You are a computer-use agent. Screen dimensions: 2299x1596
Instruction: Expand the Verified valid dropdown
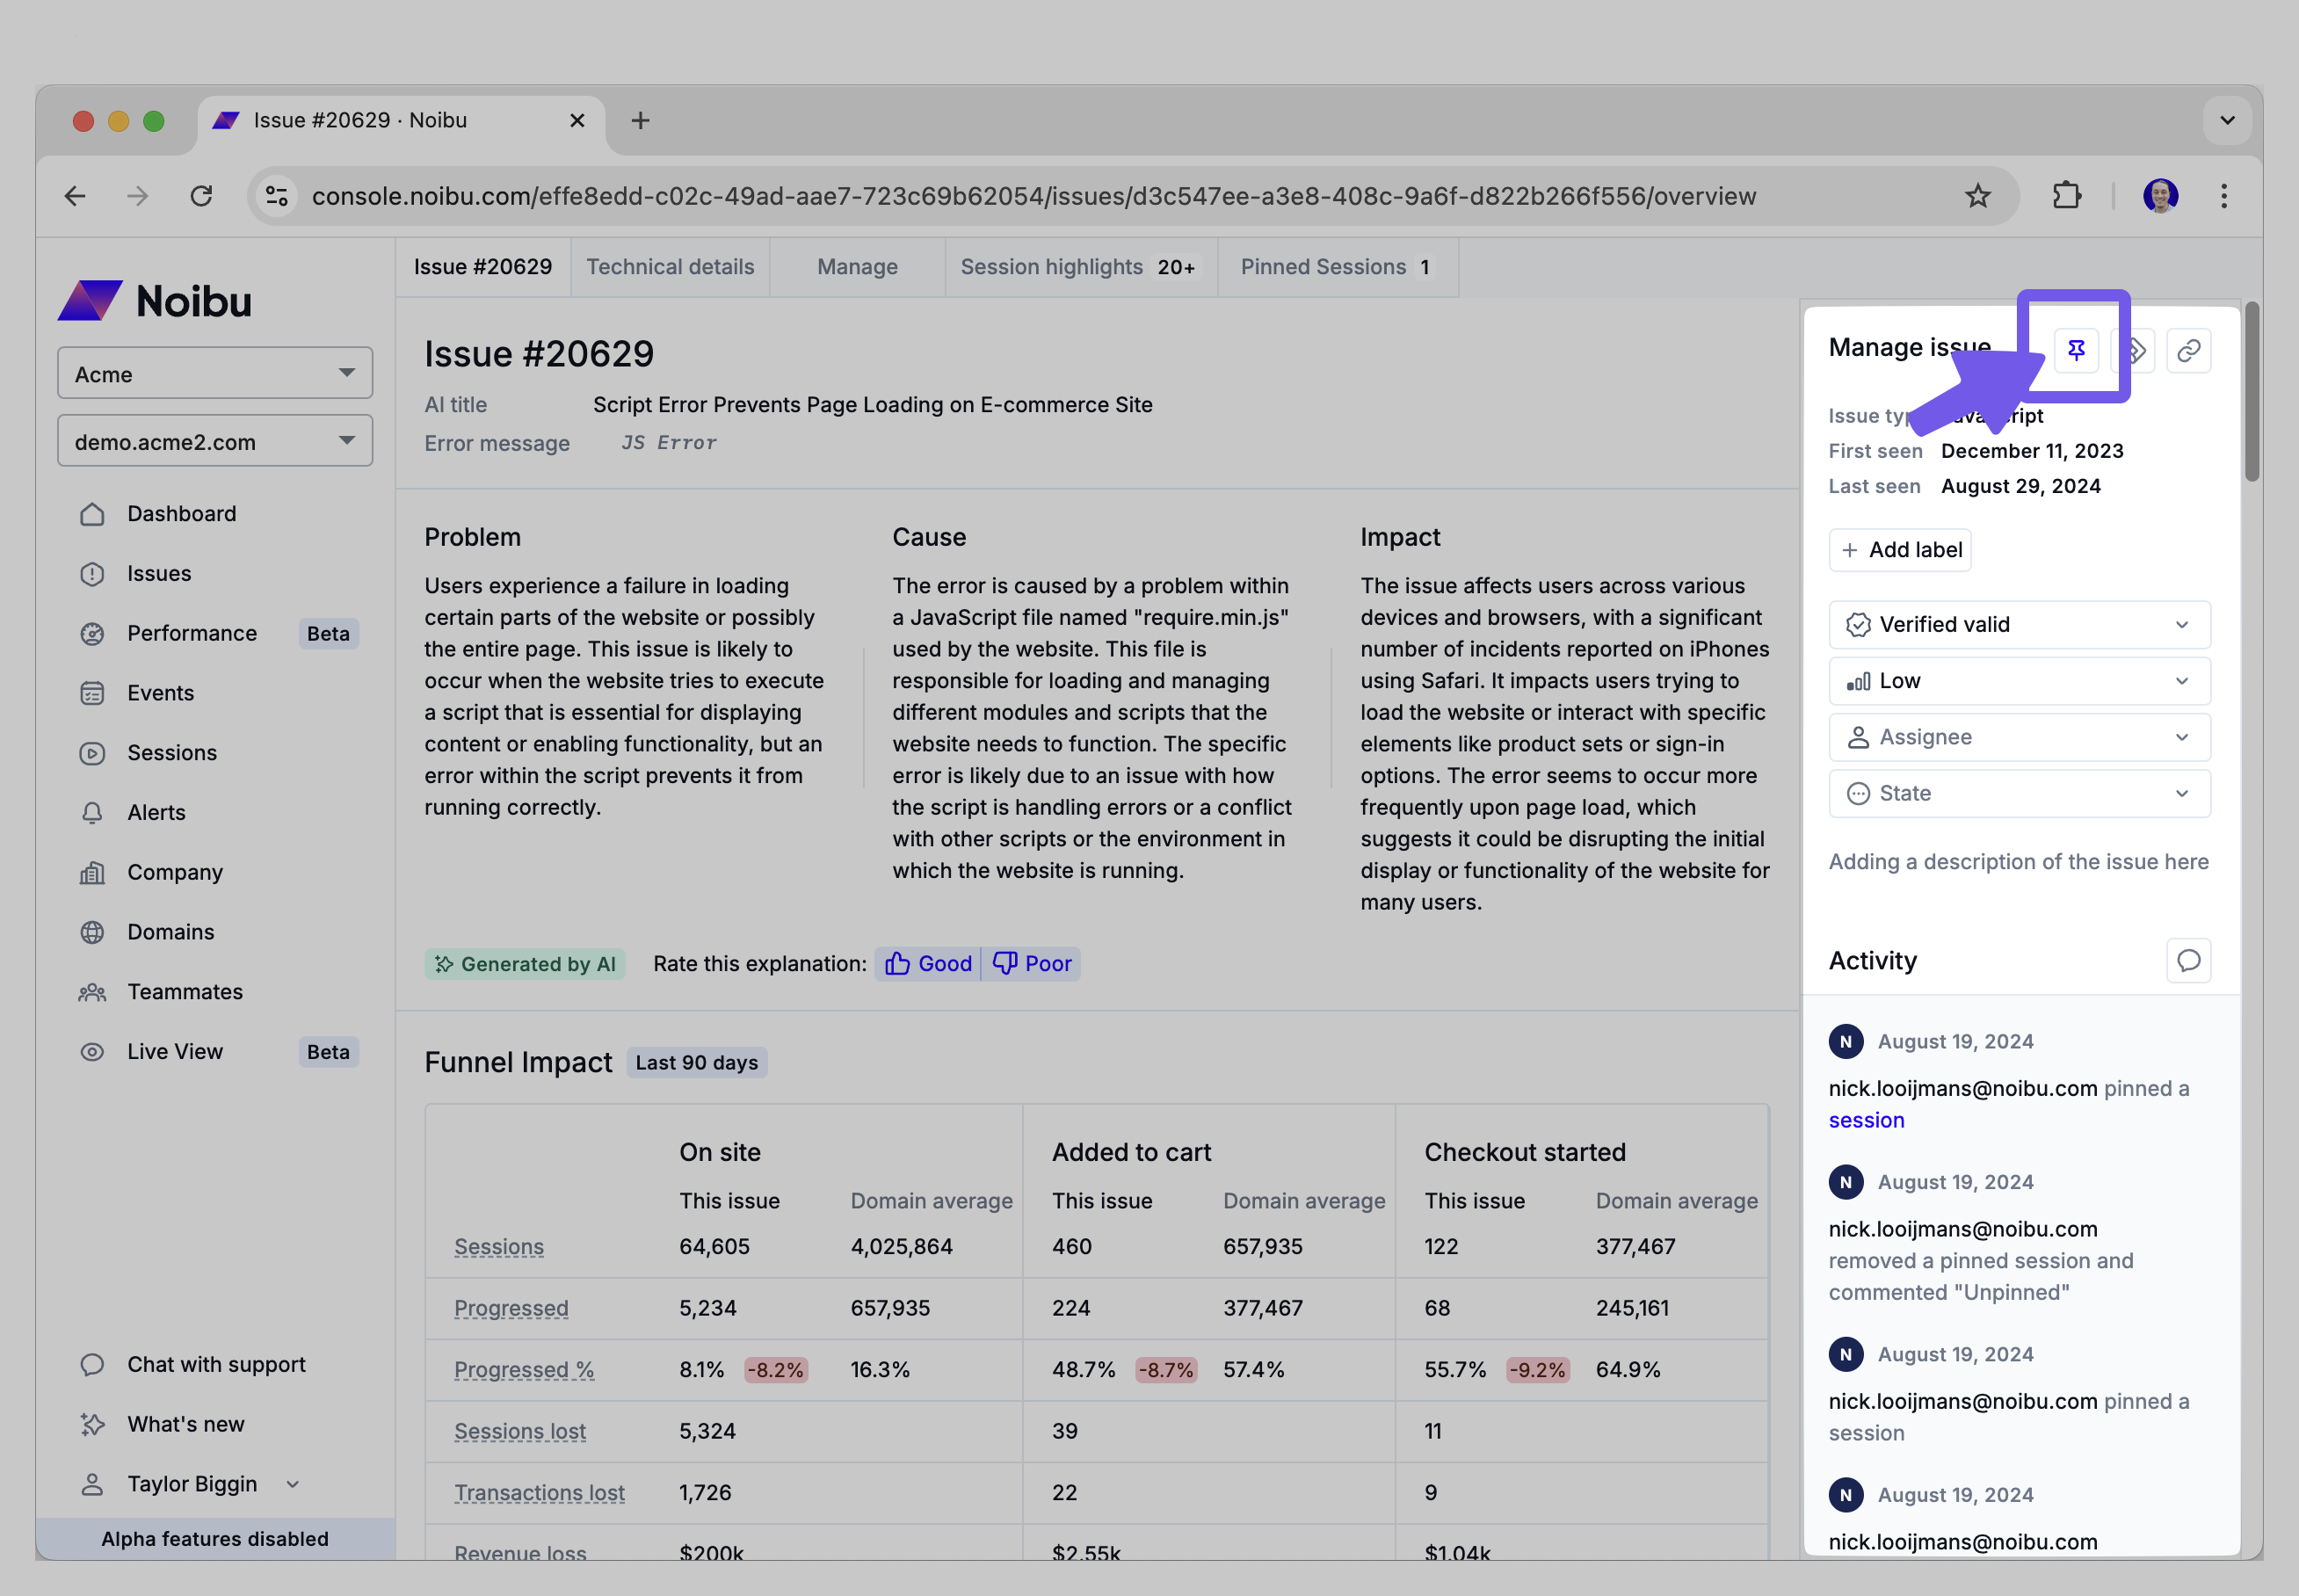tap(2019, 625)
